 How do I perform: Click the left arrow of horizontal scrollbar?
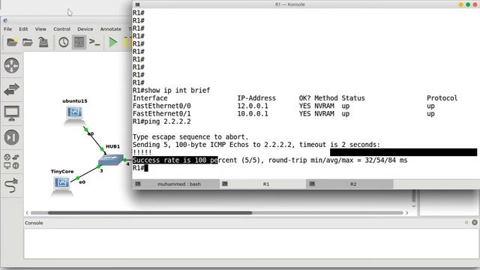tap(27, 213)
